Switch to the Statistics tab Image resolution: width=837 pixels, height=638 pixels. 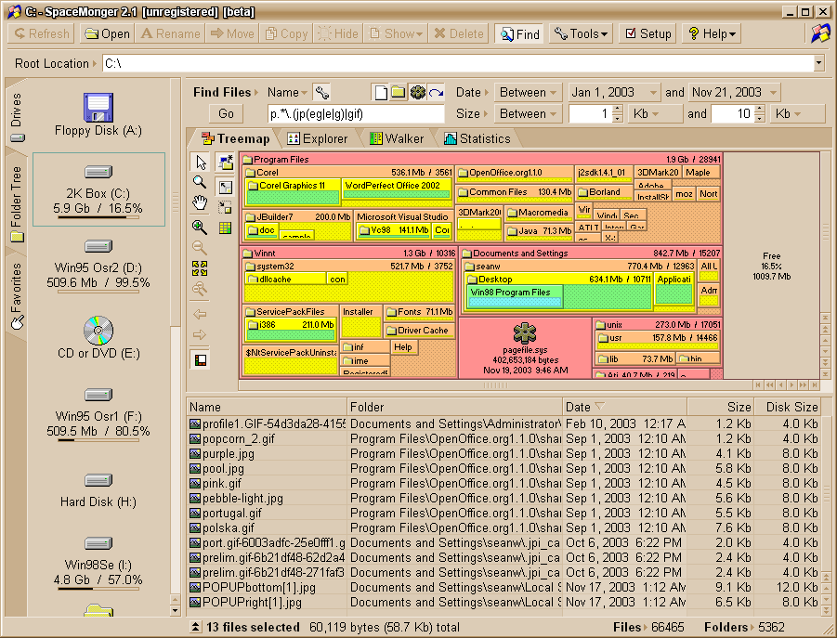click(x=477, y=138)
